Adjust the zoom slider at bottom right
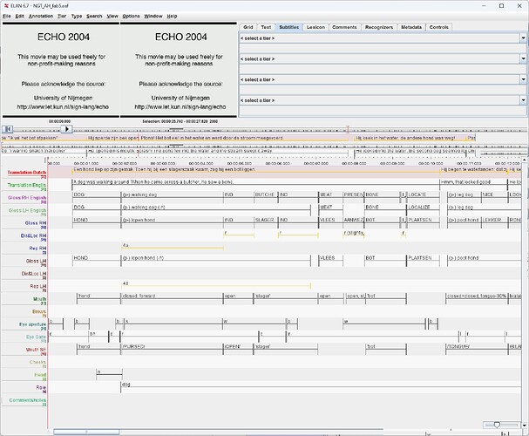The image size is (529, 436). click(x=498, y=424)
